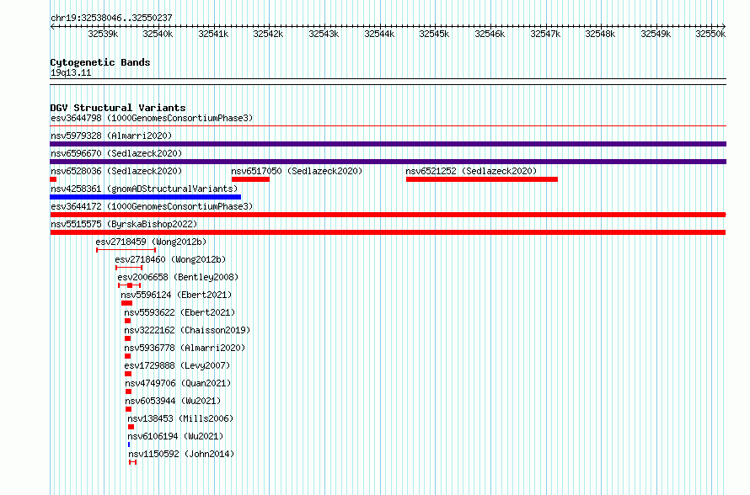The image size is (750, 495).
Task: Click nsv5936778 (Almarri2020) label
Action: pos(185,348)
